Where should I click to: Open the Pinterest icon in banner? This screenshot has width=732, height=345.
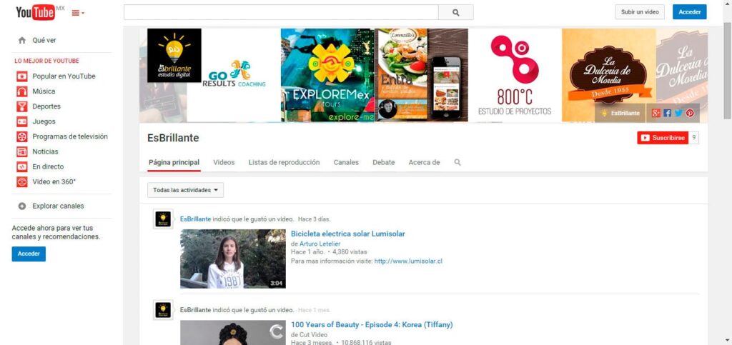click(690, 113)
